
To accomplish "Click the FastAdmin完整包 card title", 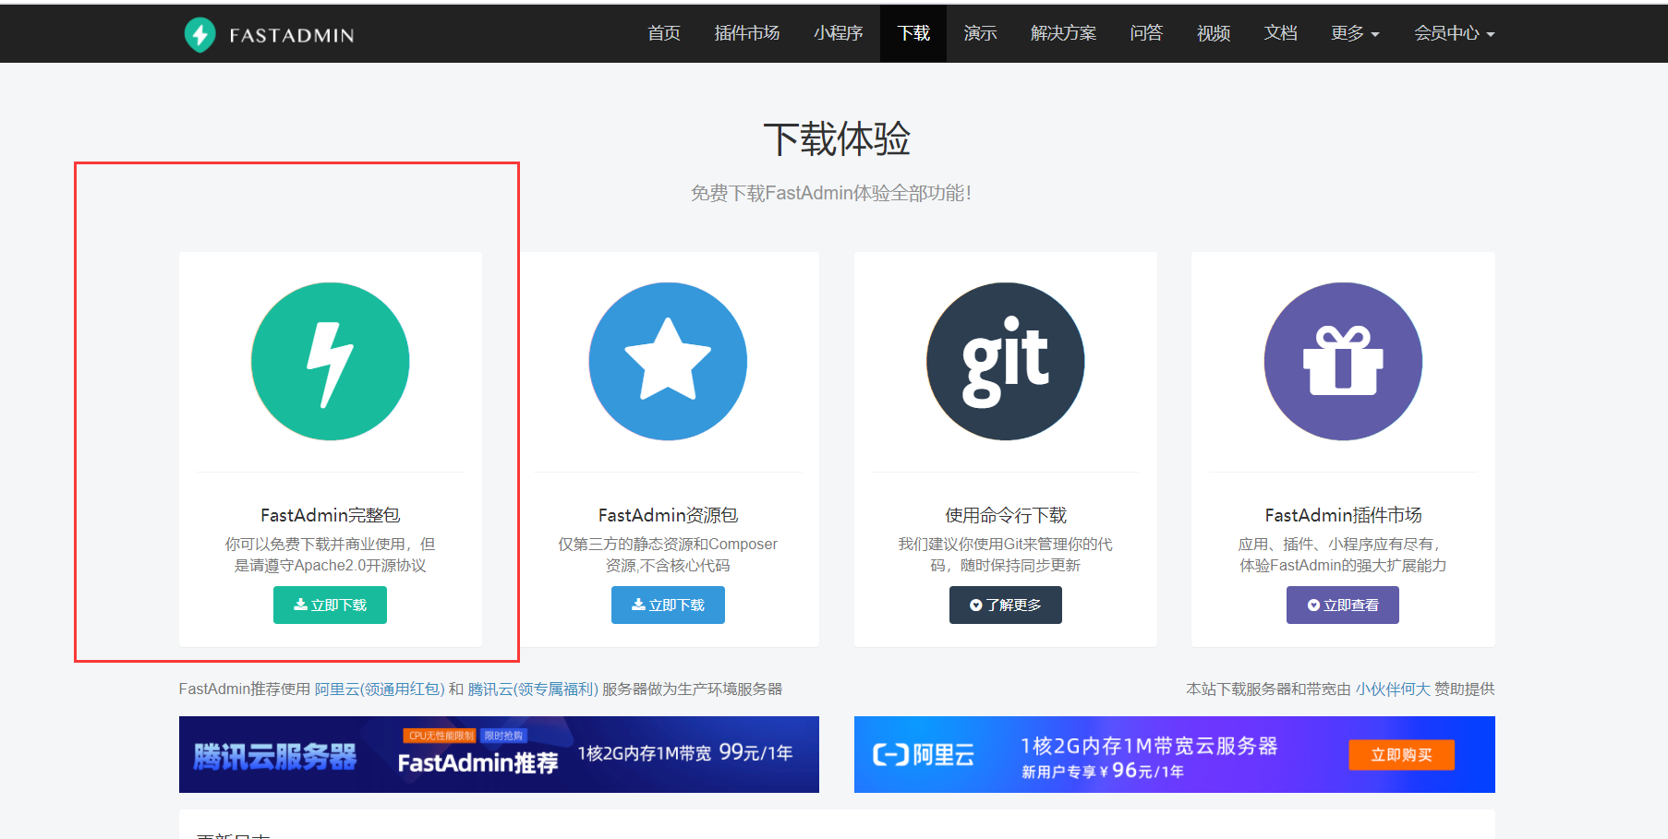I will (330, 515).
